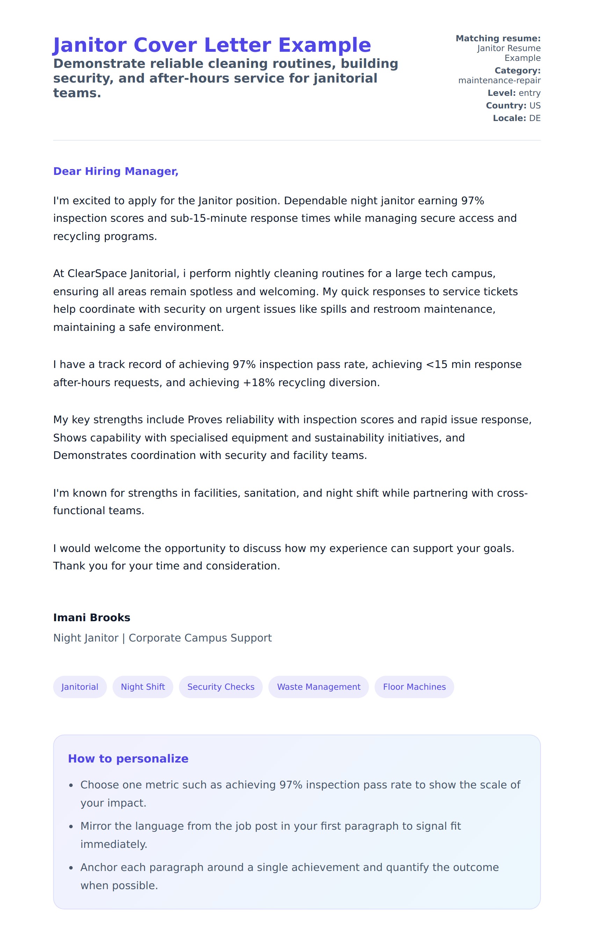Click the Janitor Resume Example link
The width and height of the screenshot is (594, 943).
(x=508, y=53)
